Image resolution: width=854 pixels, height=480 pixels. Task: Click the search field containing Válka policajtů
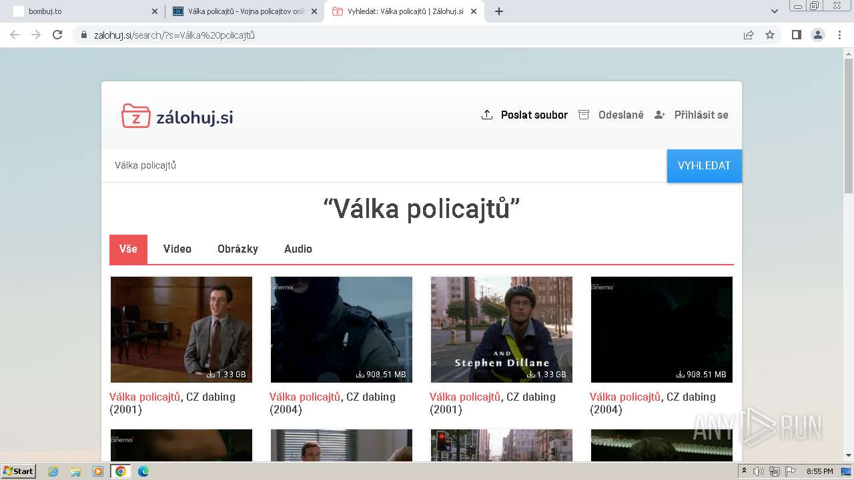(384, 165)
